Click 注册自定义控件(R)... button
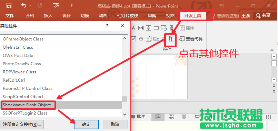Screen dimensions: 278x131 [22, 124]
